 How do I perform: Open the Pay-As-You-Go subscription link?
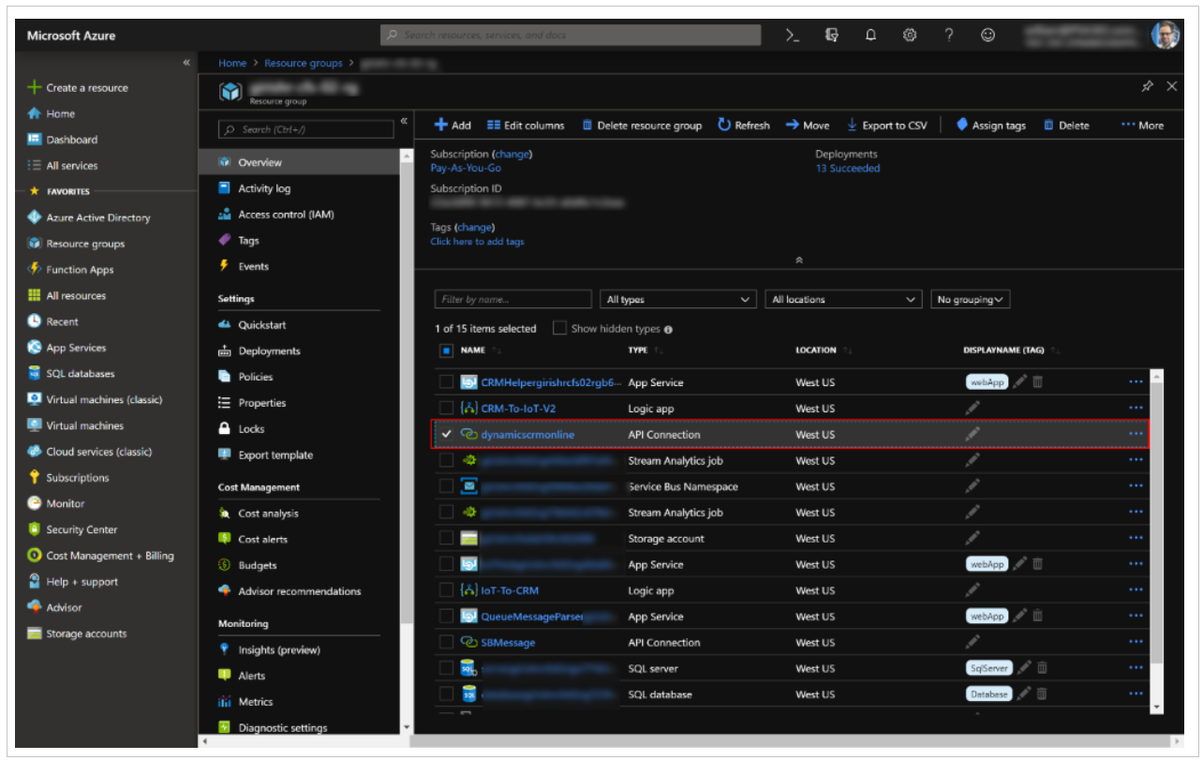pos(466,169)
